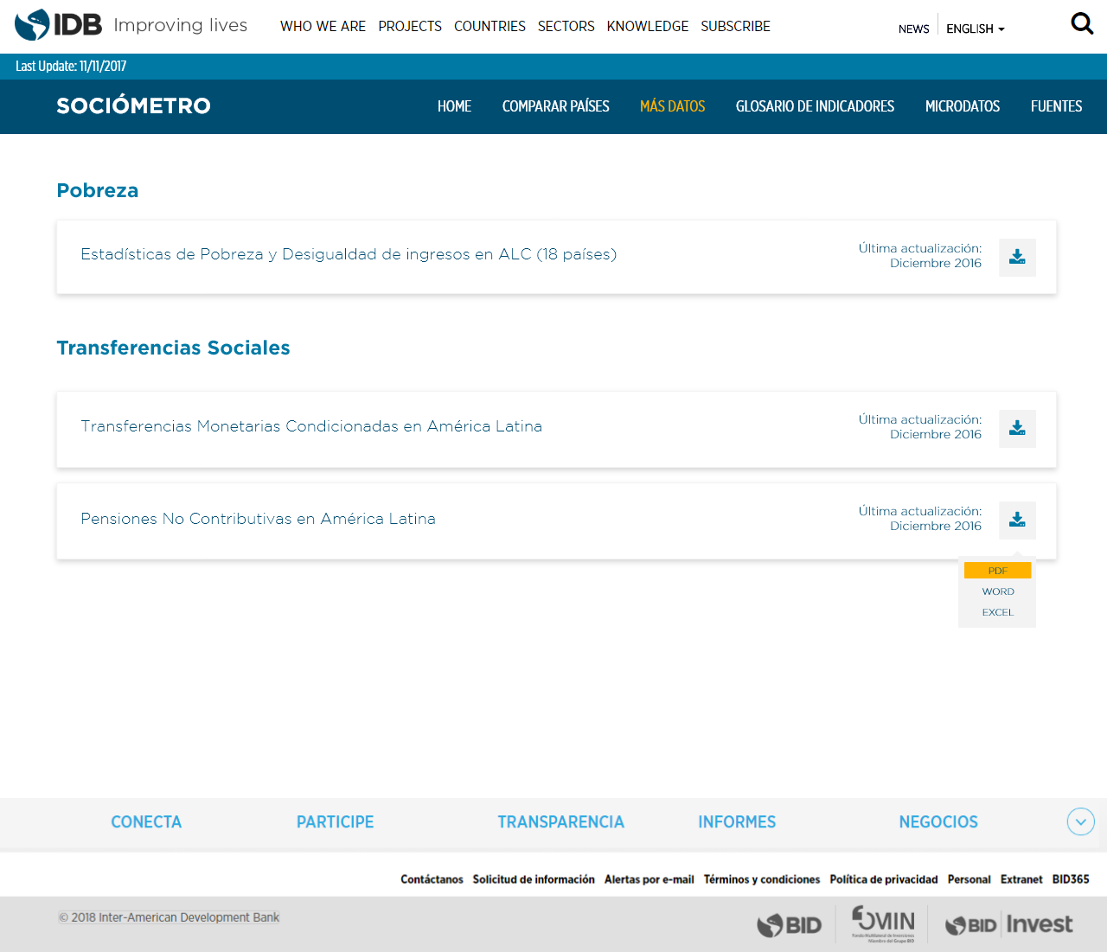Image resolution: width=1107 pixels, height=952 pixels.
Task: Click the SOCIÓMETRO title
Action: 133,105
